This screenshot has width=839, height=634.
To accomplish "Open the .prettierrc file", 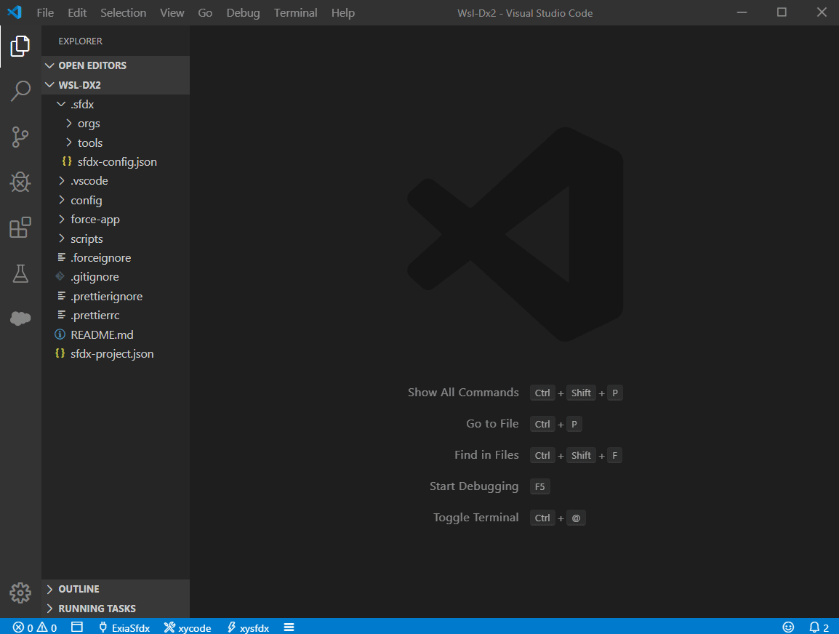I will [x=116, y=315].
